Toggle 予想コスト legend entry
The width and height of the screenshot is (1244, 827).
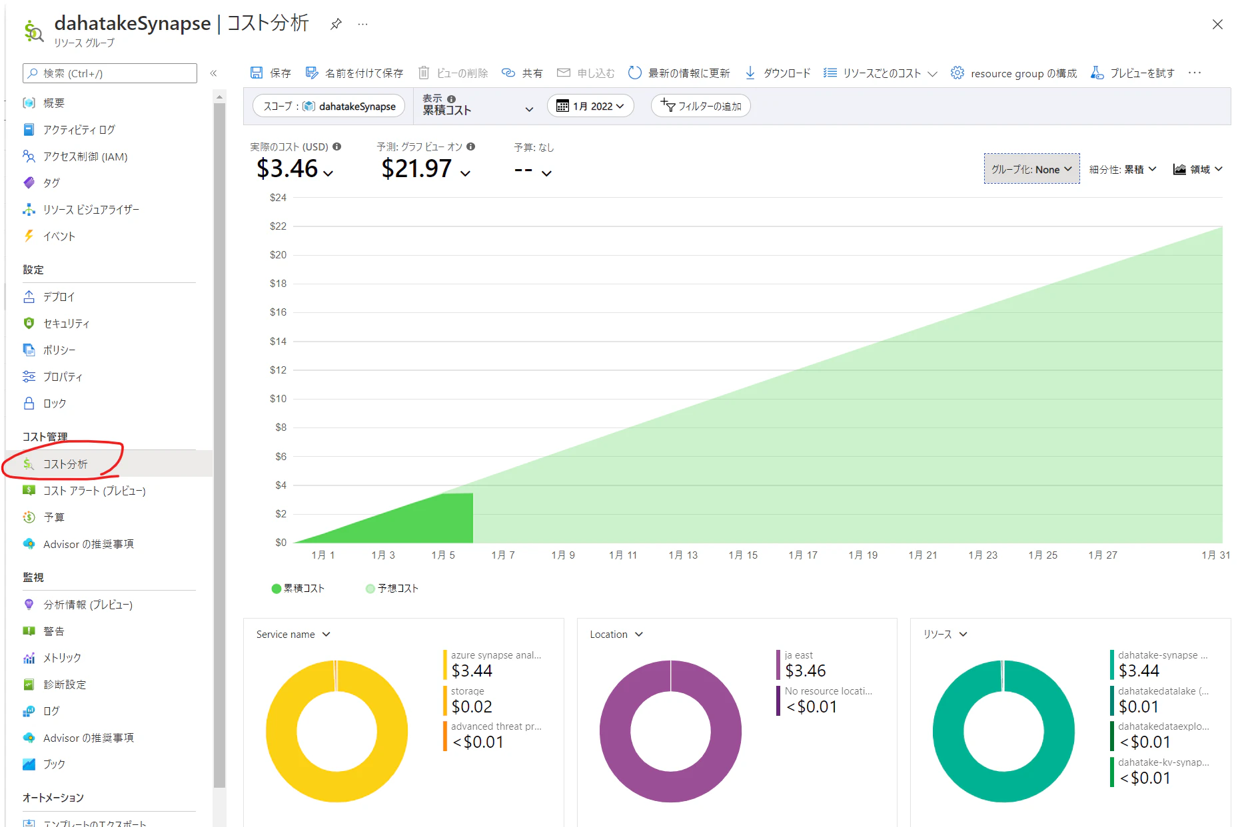(392, 589)
